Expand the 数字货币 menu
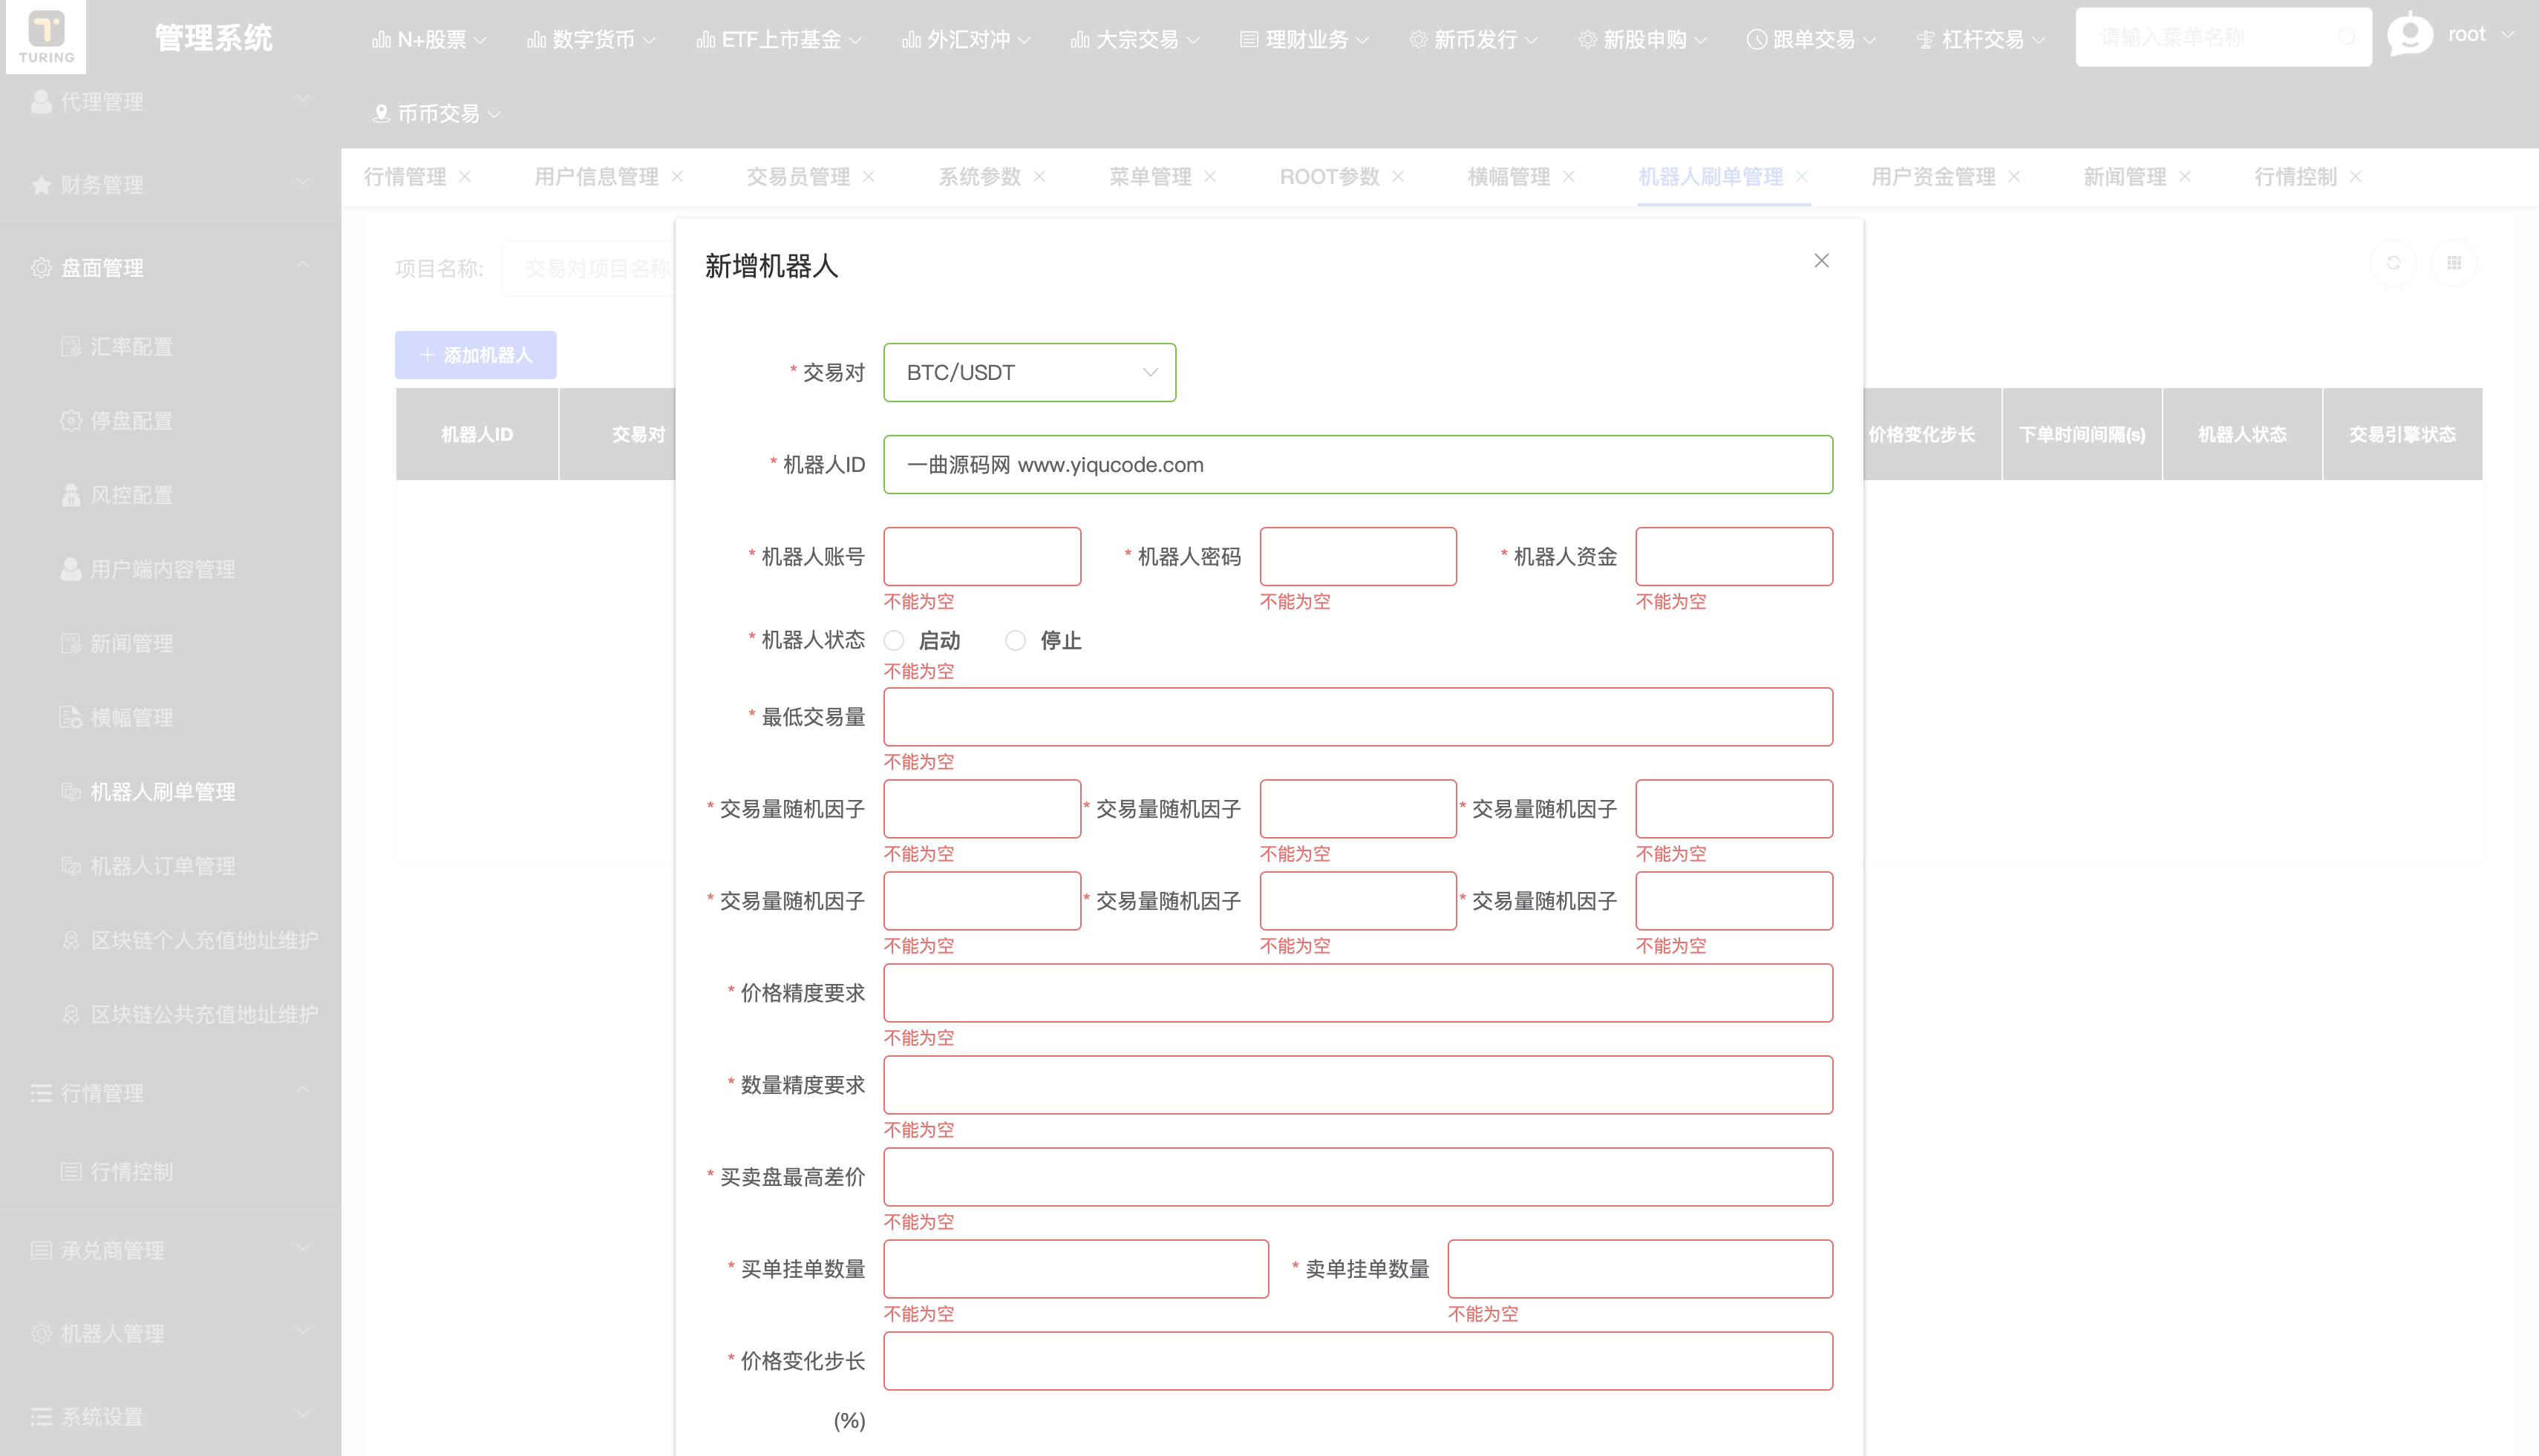2539x1456 pixels. pyautogui.click(x=591, y=40)
